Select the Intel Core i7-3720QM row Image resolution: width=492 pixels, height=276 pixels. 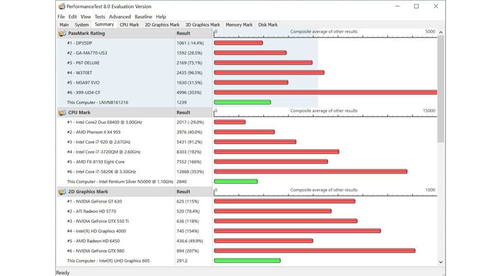(x=247, y=152)
